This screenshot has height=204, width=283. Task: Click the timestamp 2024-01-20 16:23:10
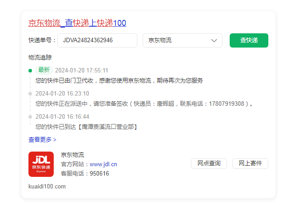[x=62, y=93]
